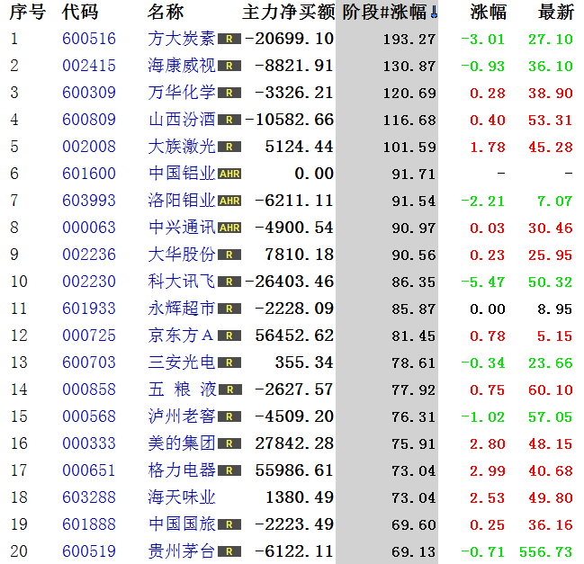Click the R badge next to 海康威视
The image size is (584, 564).
click(x=229, y=66)
